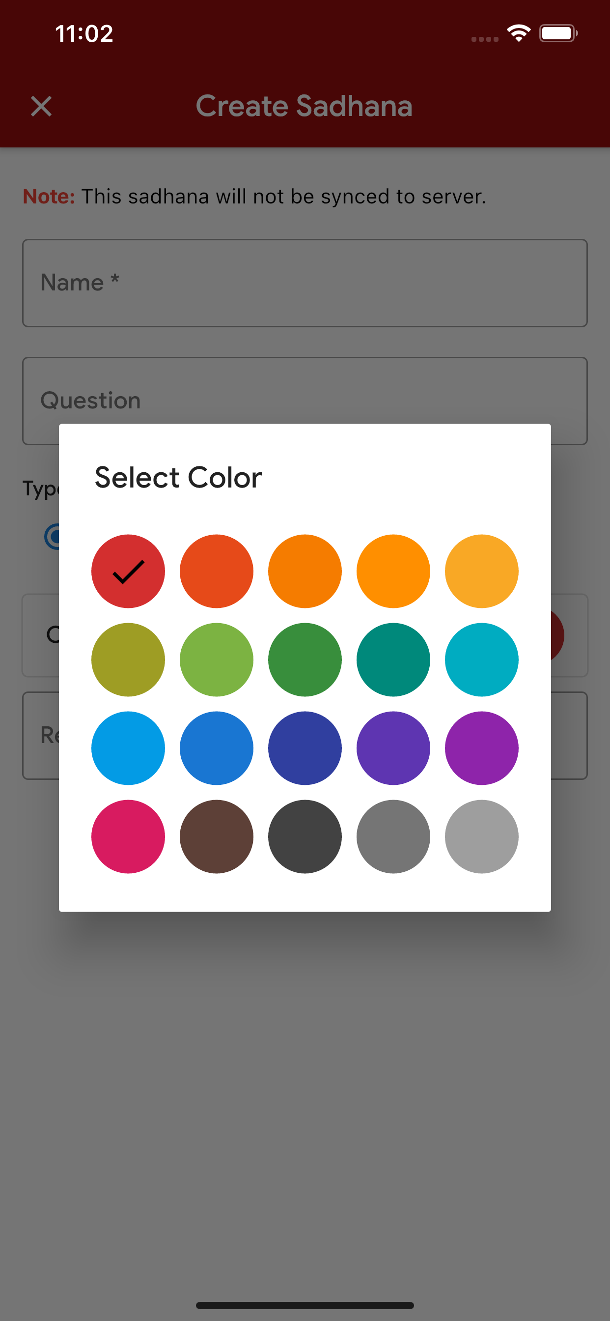Viewport: 610px width, 1321px height.
Task: Pick the deep orange color circle
Action: [x=216, y=571]
